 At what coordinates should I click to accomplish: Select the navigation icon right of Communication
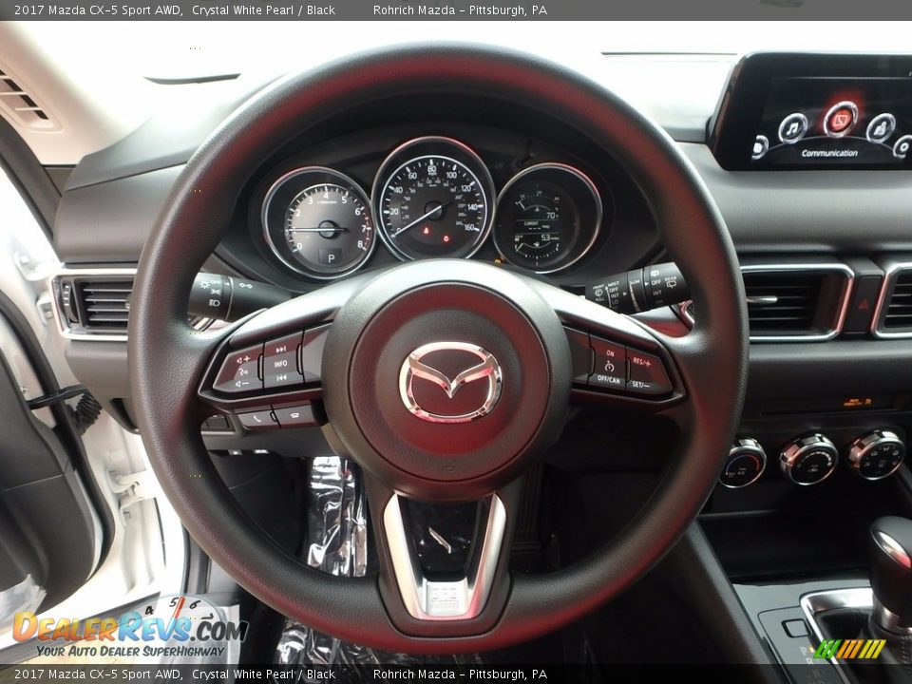click(x=881, y=128)
